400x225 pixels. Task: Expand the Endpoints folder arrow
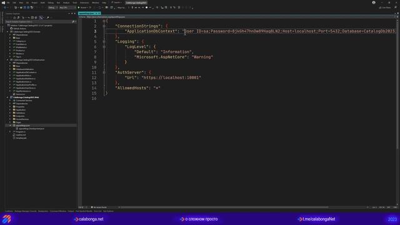coord(10,116)
